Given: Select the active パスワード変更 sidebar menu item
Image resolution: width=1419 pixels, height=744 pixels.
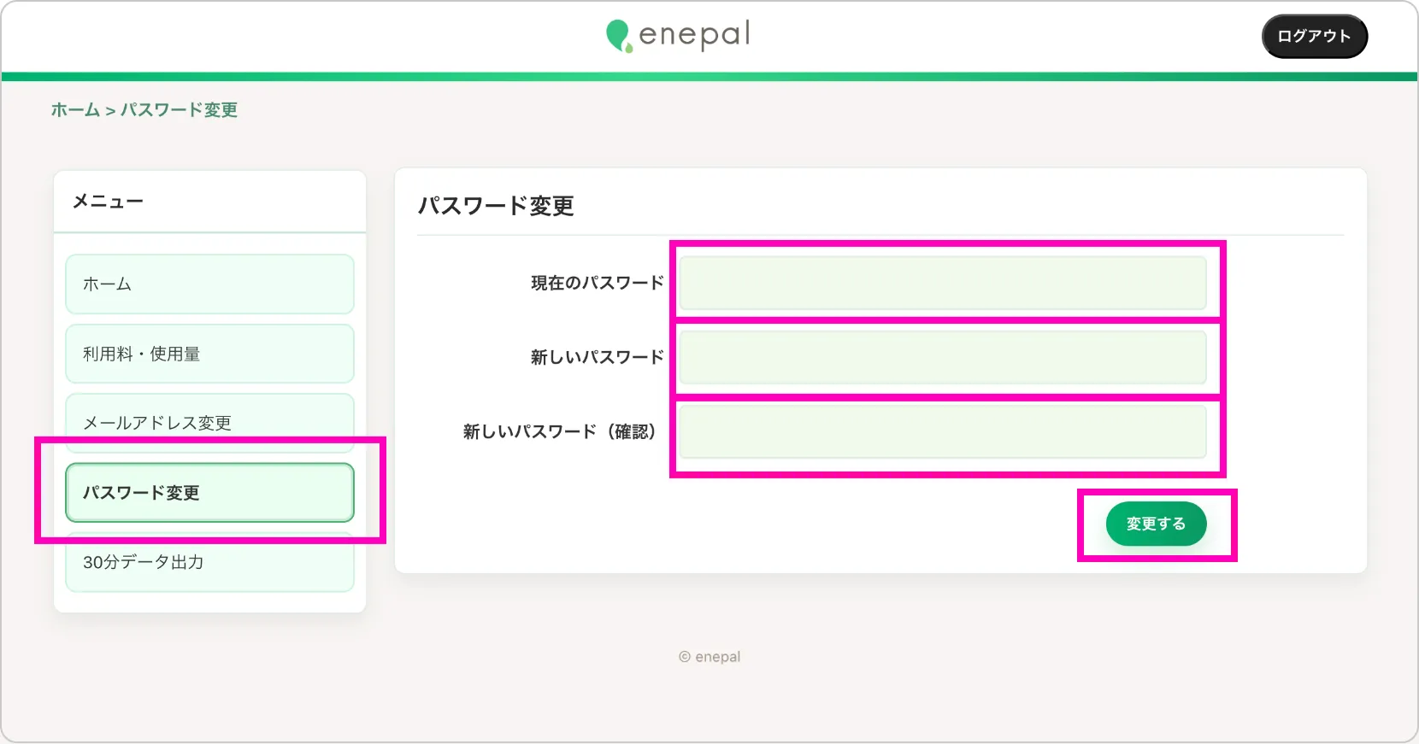Looking at the screenshot, I should pos(209,492).
